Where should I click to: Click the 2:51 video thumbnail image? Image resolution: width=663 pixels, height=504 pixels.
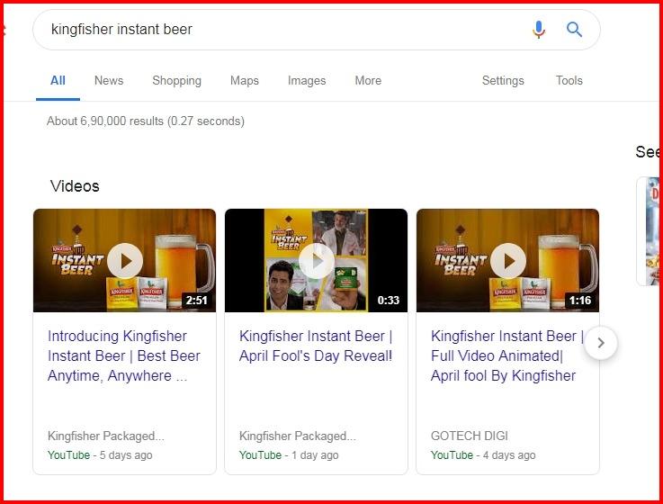coord(125,260)
